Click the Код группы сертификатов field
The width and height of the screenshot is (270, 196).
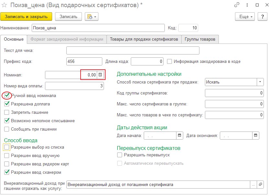pos(234,93)
